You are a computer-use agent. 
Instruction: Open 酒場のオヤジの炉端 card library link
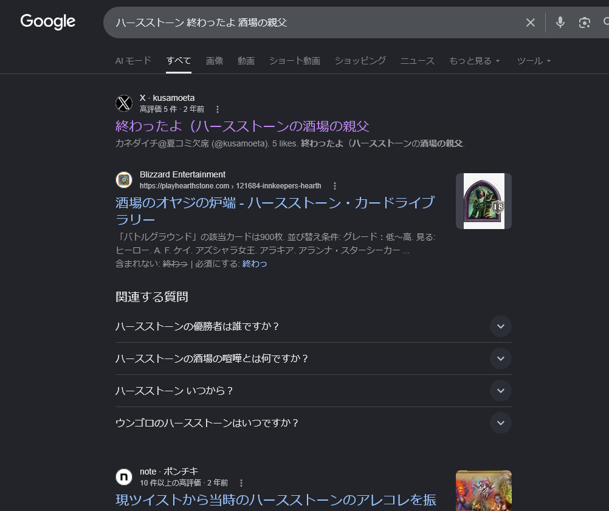click(275, 211)
